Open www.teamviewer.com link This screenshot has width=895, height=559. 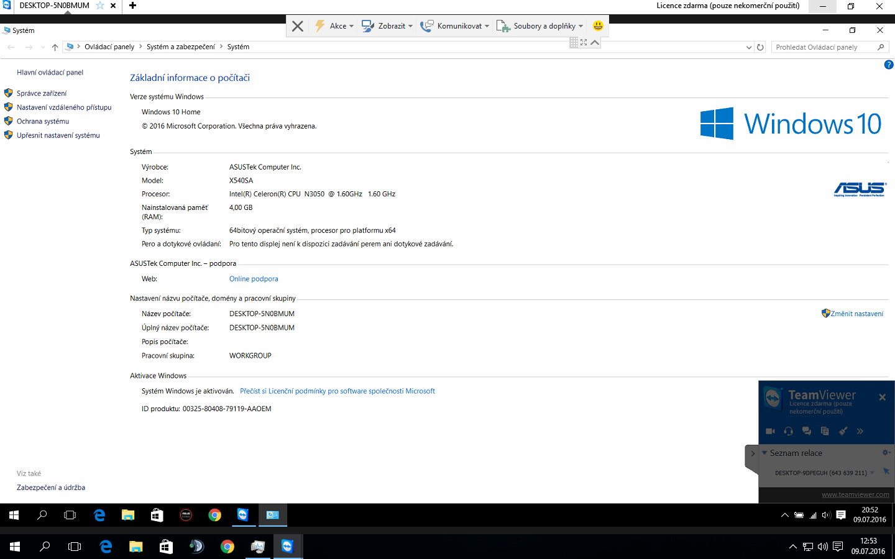point(855,495)
